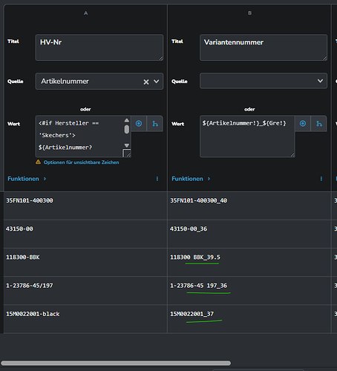Viewport: 337px width, 371px height.
Task: Click the down arrow of Wert field scrollbar
Action: coord(127,145)
